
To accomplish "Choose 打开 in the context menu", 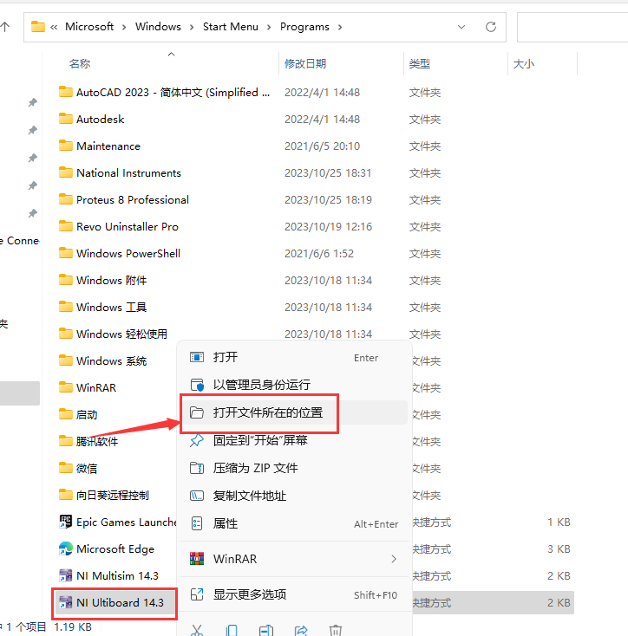I will (x=293, y=357).
